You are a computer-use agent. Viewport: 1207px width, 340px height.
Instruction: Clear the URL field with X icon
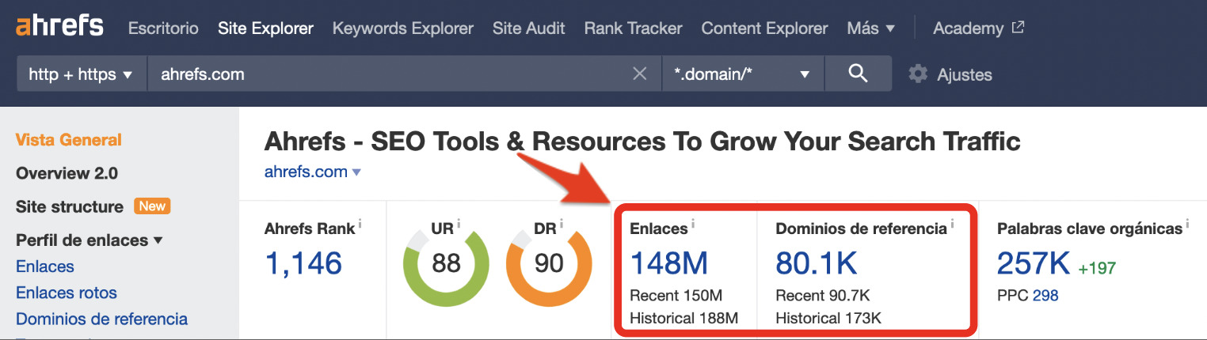(x=639, y=74)
